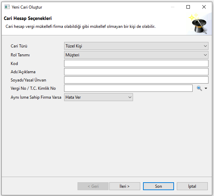Viewport: 214px width, 196px height.
Task: Select the Soyadı/Yasal Ünvan text box
Action: (136, 80)
